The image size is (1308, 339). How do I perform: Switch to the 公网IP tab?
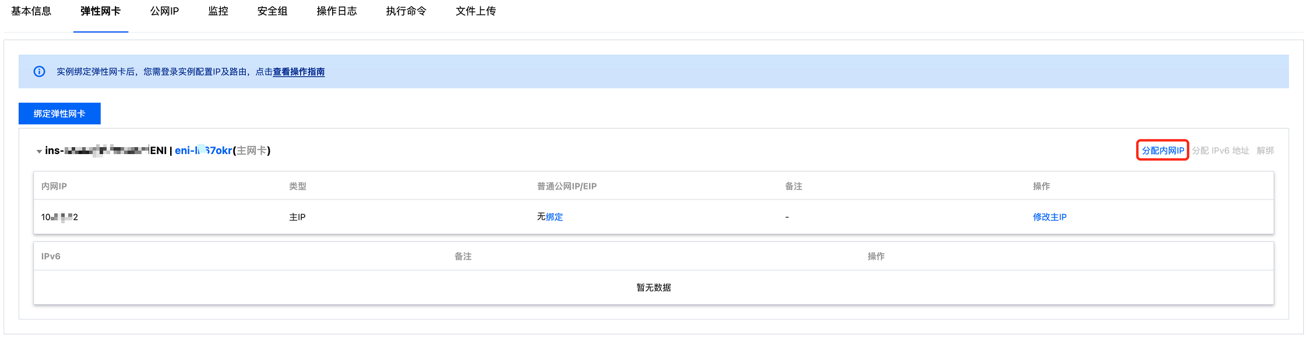[164, 11]
